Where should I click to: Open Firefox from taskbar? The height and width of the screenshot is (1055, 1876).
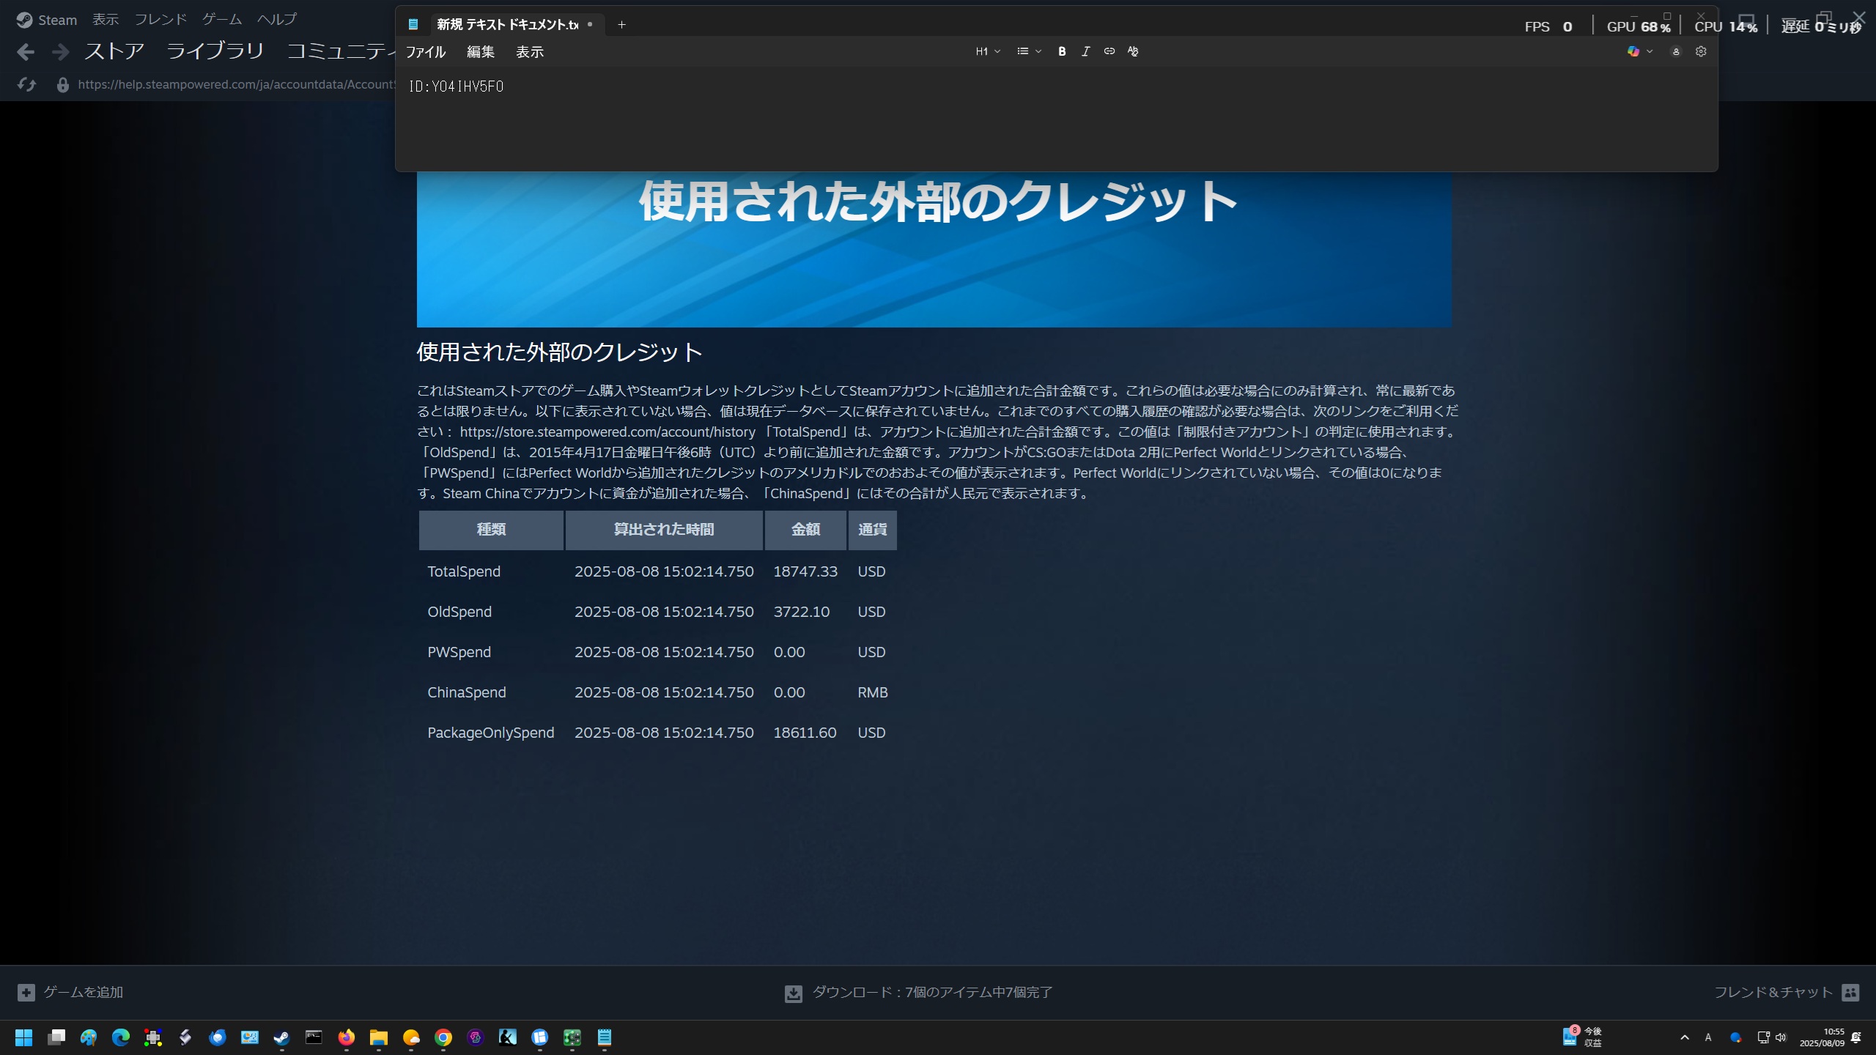click(347, 1037)
